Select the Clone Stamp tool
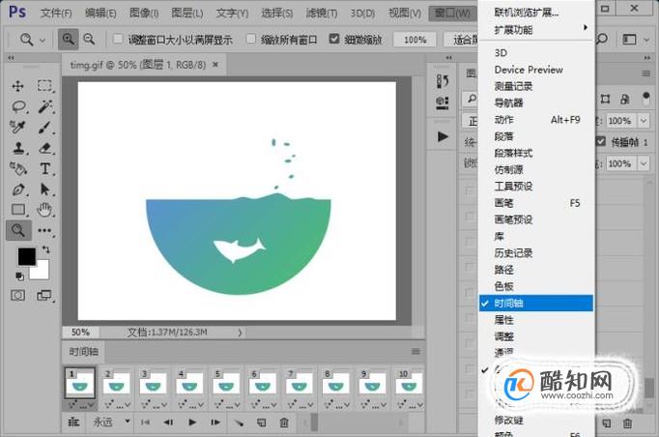Viewport: 659px width, 437px height. 18,148
